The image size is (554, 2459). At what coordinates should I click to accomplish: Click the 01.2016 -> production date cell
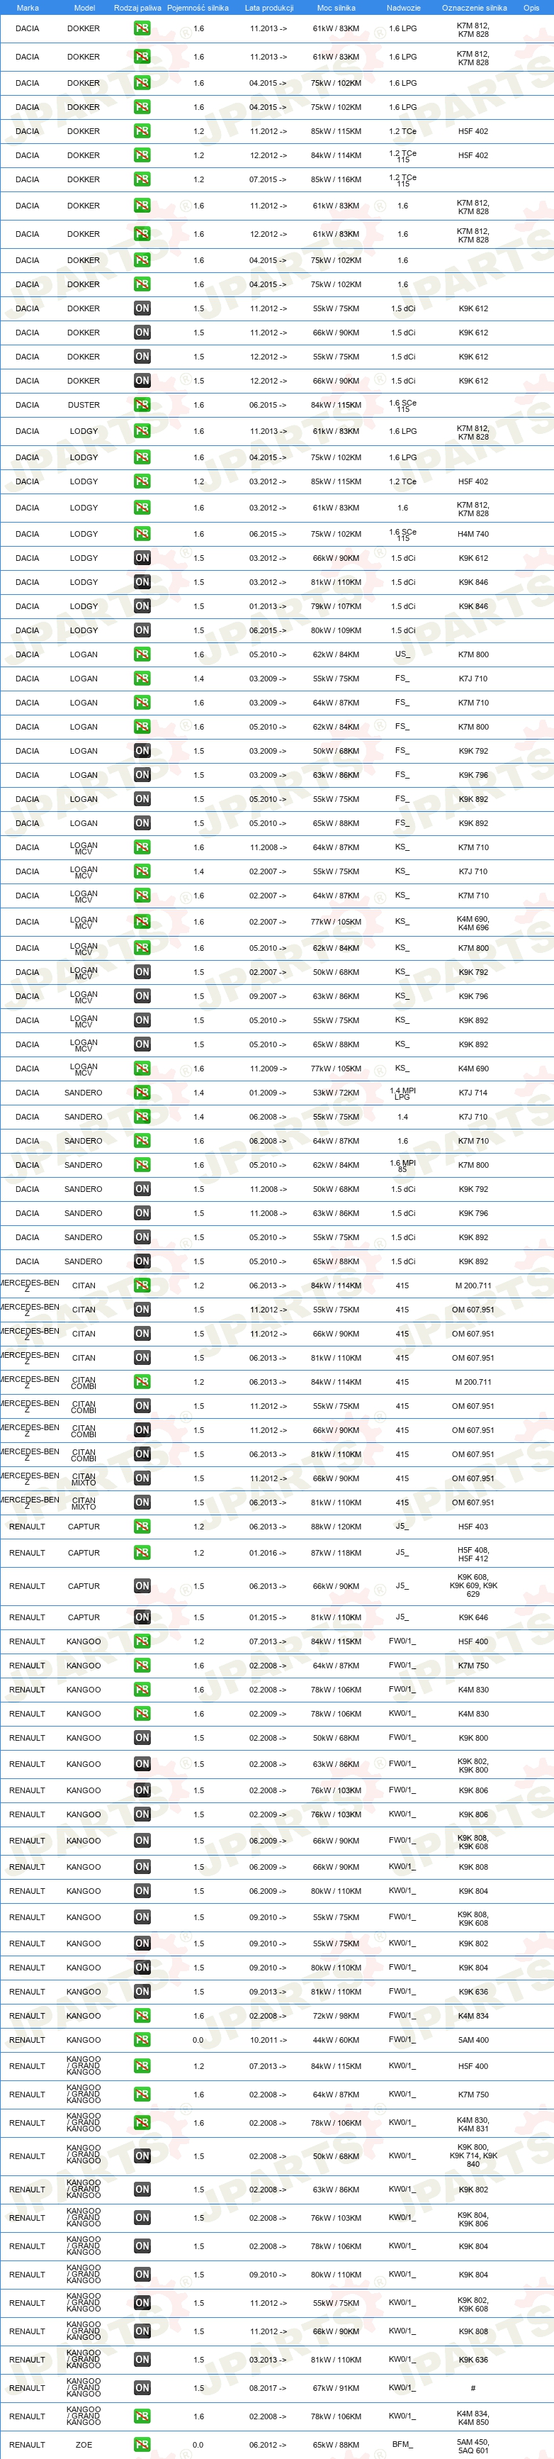point(268,1553)
